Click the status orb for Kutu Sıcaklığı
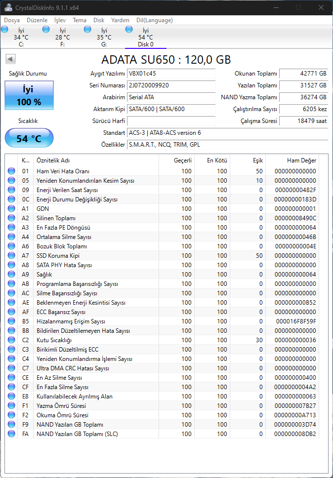 tap(11, 340)
